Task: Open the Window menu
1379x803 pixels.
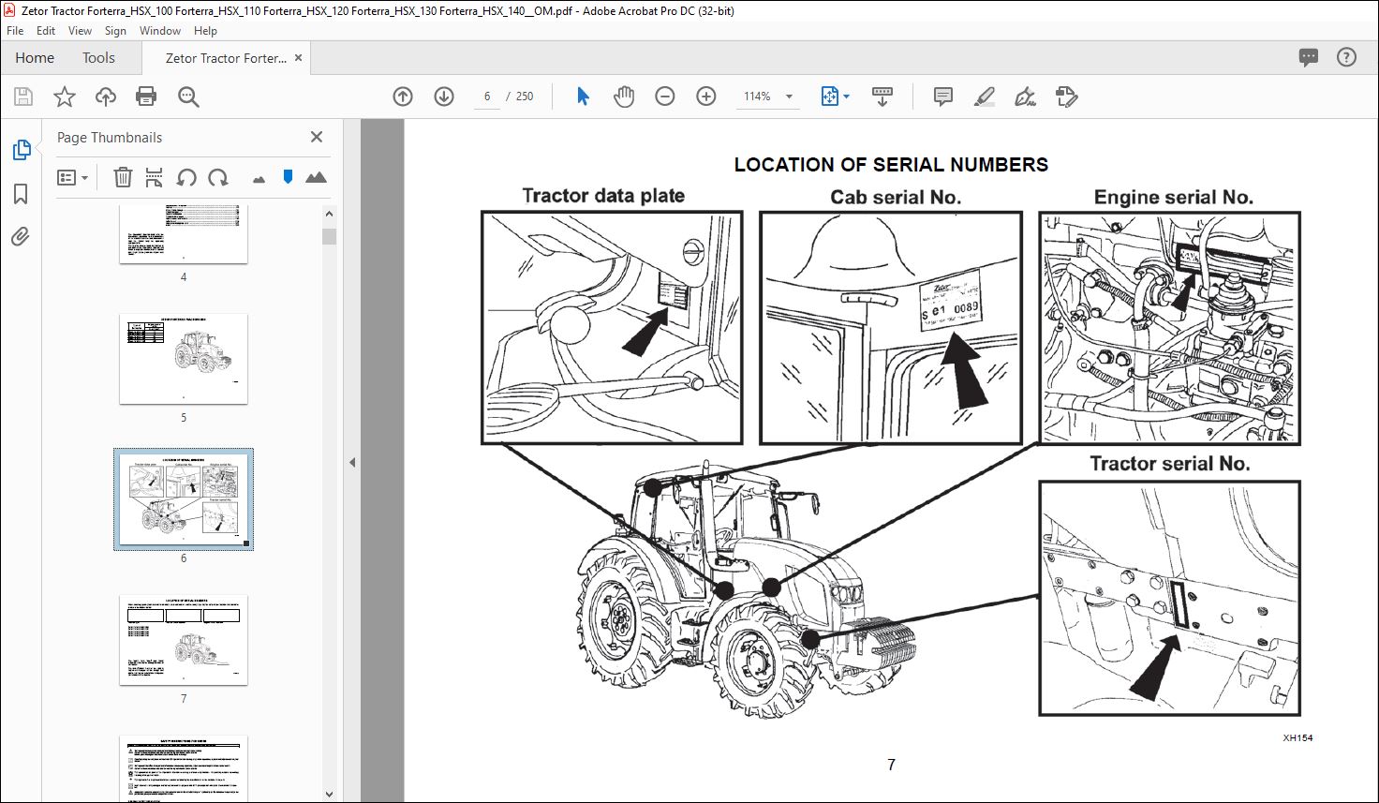Action: click(x=160, y=31)
